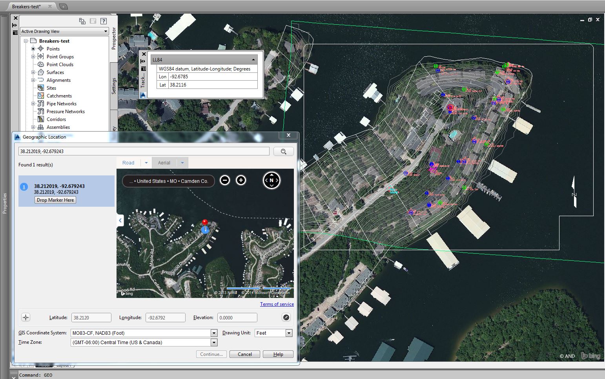605x379 pixels.
Task: Collapse the Breakers-test tree node
Action: tap(26, 41)
